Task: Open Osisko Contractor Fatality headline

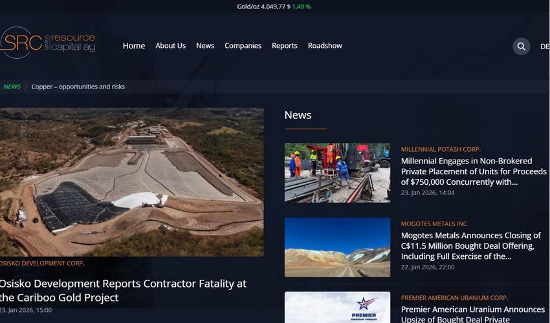Action: 123,291
